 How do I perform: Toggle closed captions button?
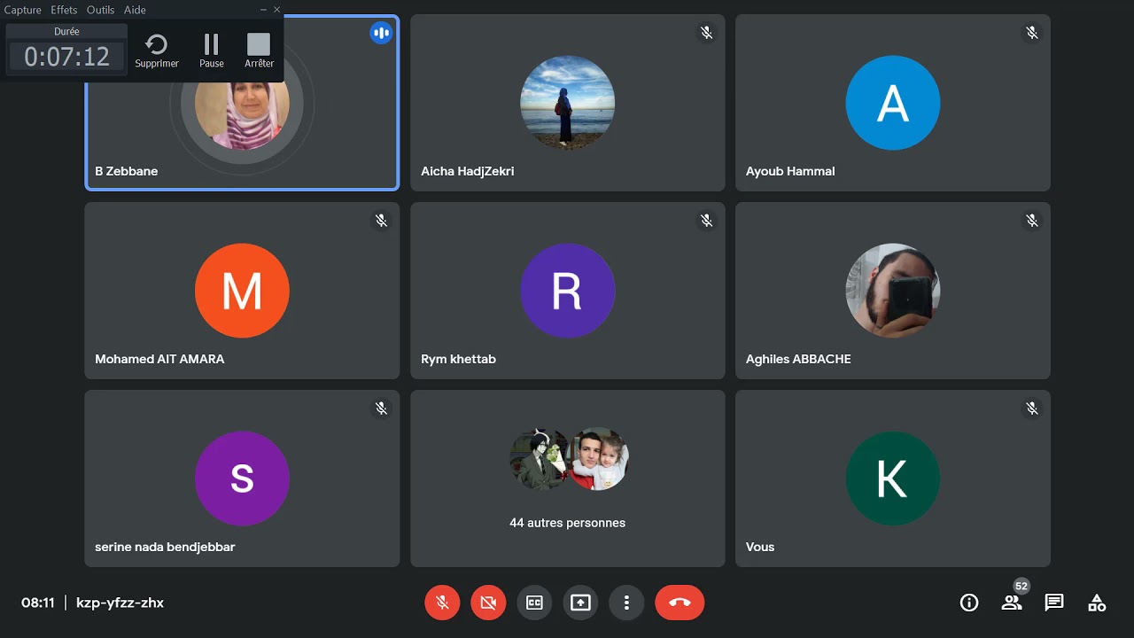[534, 603]
